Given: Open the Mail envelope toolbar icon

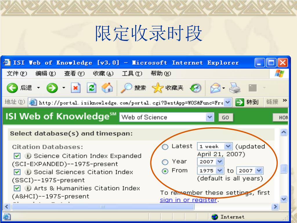Looking at the screenshot, I should click(215, 88).
